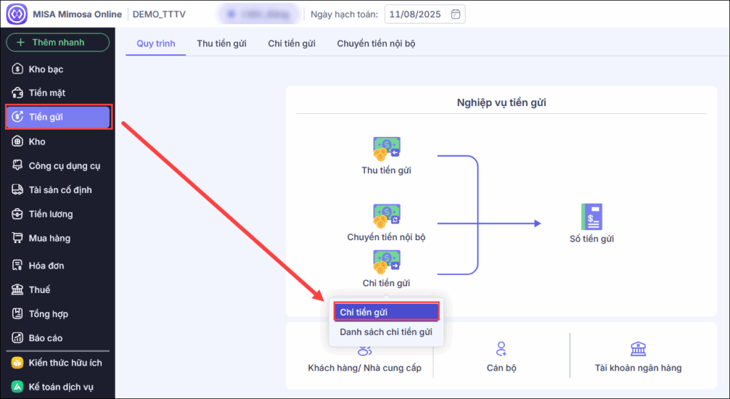Image resolution: width=730 pixels, height=399 pixels.
Task: Open the Sổ tiền gửi ledger icon
Action: click(x=592, y=217)
